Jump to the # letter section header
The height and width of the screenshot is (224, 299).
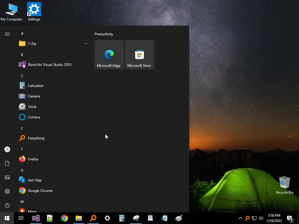[22, 34]
